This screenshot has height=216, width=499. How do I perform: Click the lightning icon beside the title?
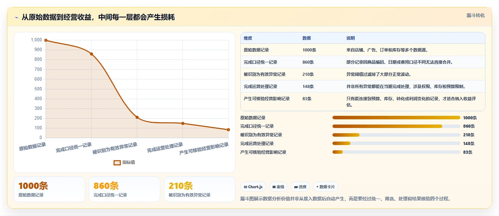click(16, 18)
